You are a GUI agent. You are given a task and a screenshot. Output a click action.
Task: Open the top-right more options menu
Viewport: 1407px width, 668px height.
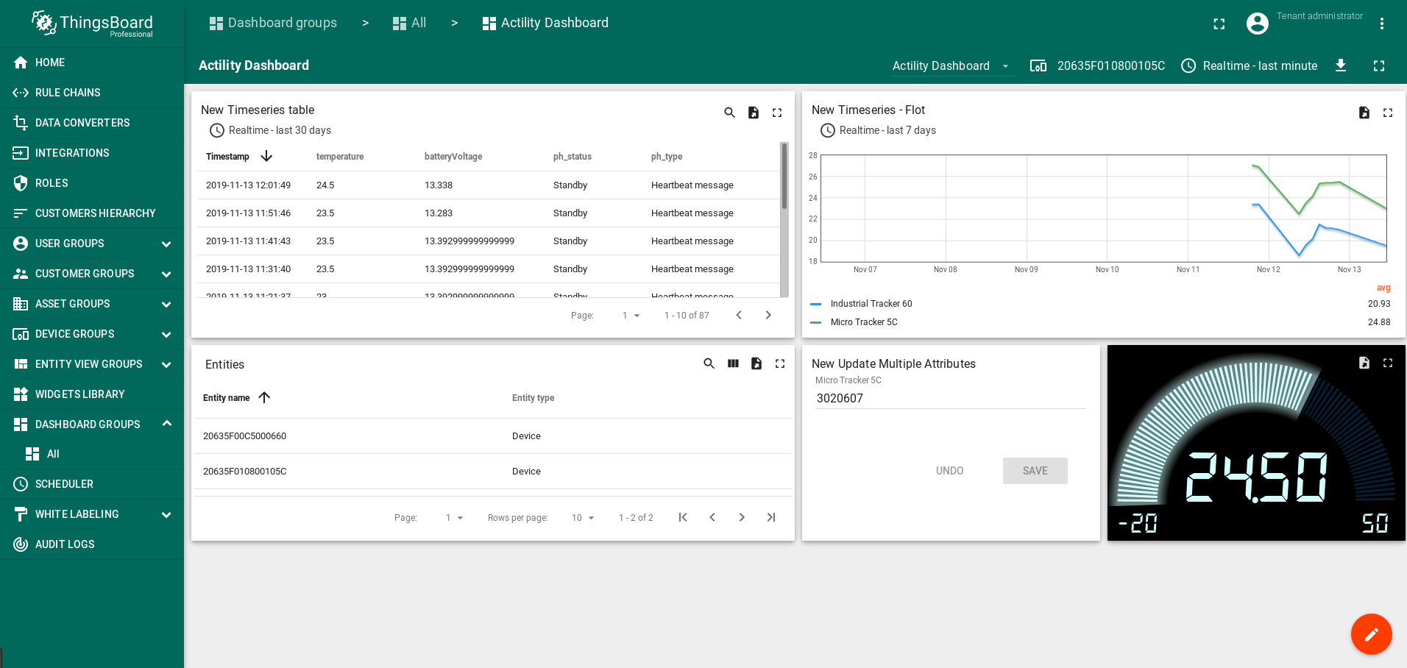point(1382,24)
